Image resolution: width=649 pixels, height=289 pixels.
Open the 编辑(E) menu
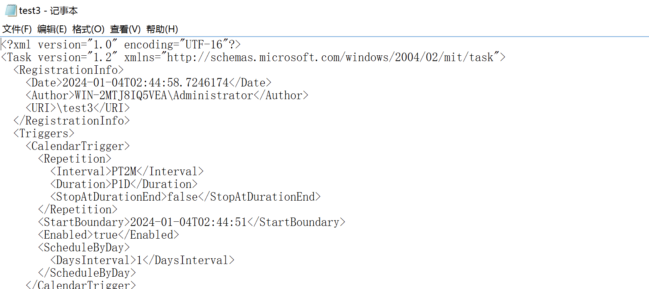click(x=52, y=29)
